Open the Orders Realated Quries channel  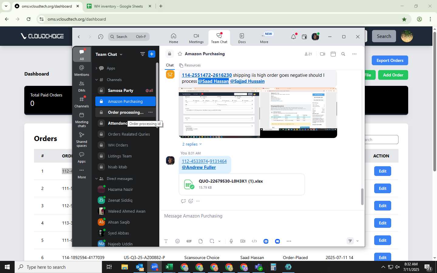[x=125, y=134]
